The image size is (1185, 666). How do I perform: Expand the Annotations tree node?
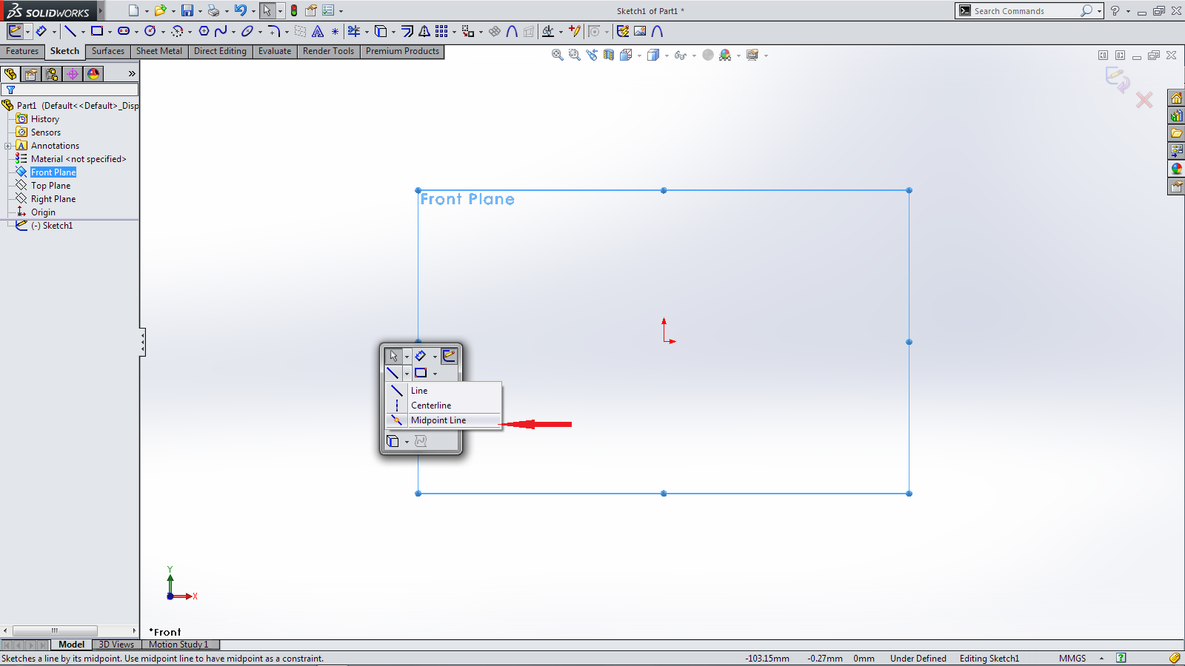[x=8, y=146]
